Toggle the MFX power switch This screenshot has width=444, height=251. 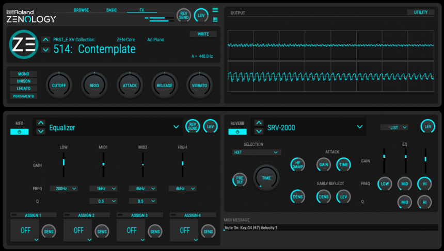point(19,132)
